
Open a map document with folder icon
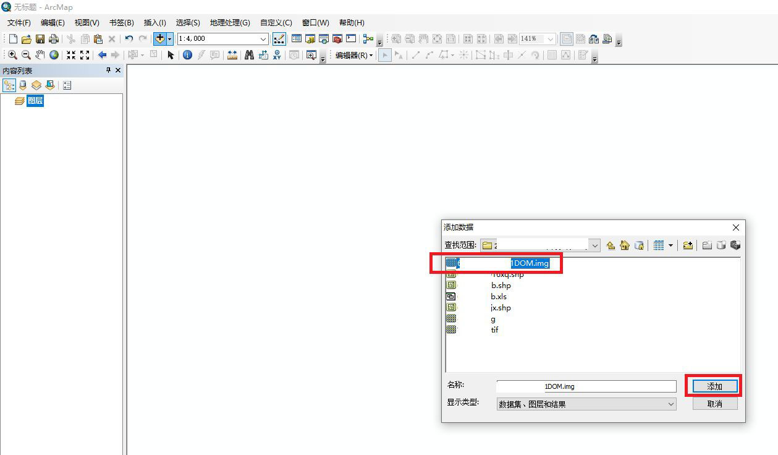27,39
